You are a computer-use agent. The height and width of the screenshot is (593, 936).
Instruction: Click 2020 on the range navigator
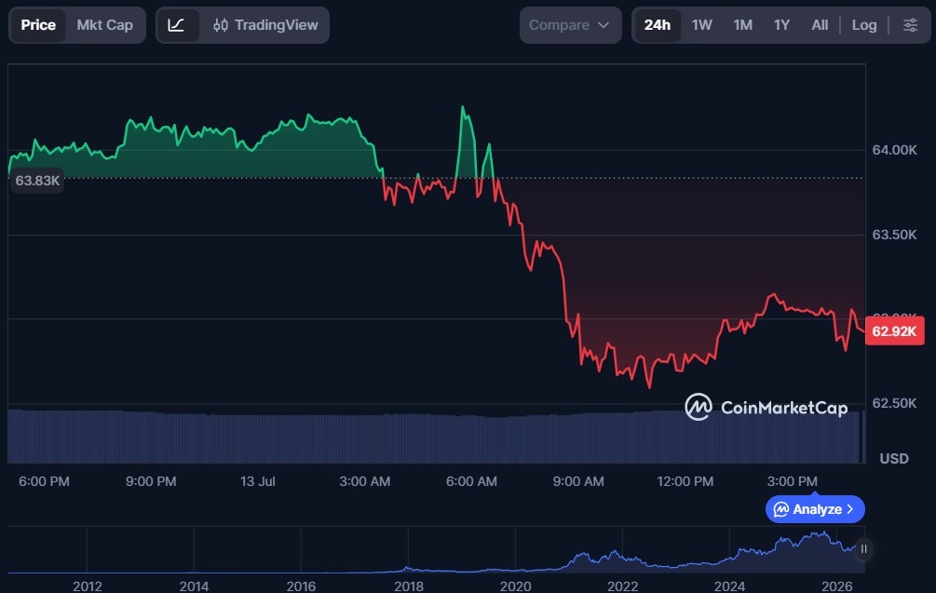[515, 586]
